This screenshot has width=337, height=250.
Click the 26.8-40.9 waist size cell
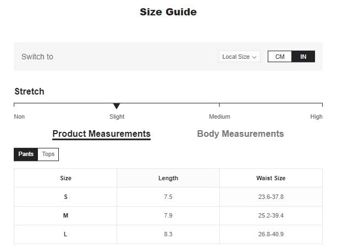[271, 234]
